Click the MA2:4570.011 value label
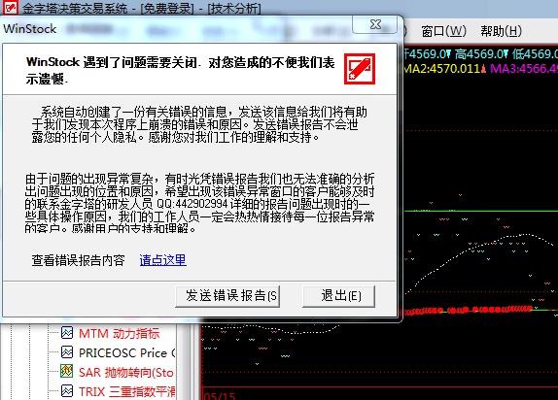The image size is (558, 400). point(441,69)
